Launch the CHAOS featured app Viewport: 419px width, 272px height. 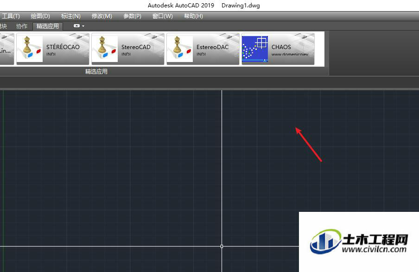[278, 49]
